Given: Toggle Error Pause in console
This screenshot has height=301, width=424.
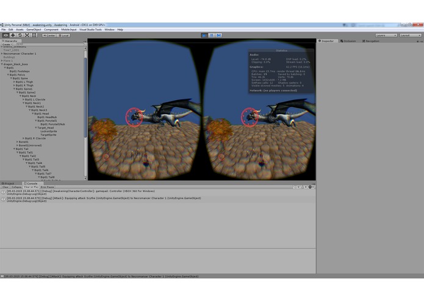Looking at the screenshot, I should (48, 187).
